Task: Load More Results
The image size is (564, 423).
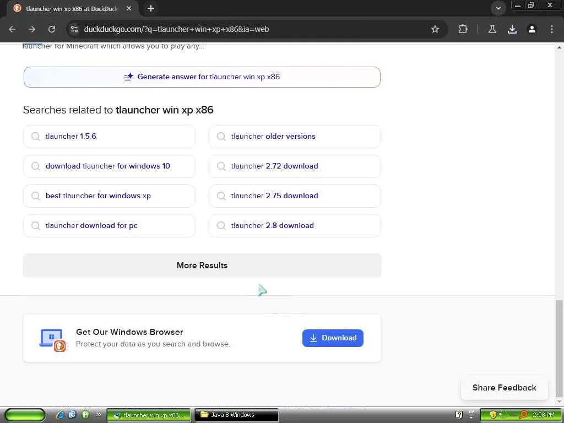Action: 202,265
